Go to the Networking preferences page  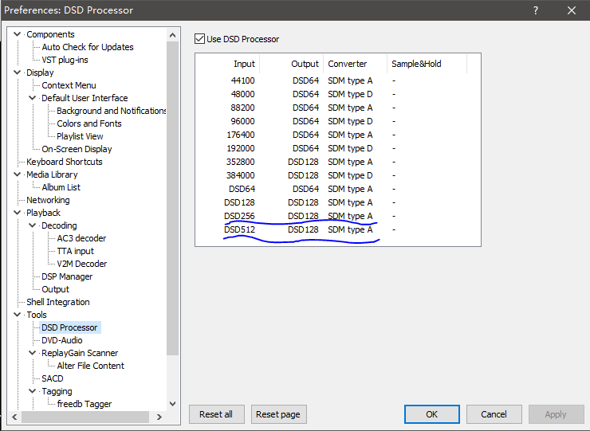[48, 200]
